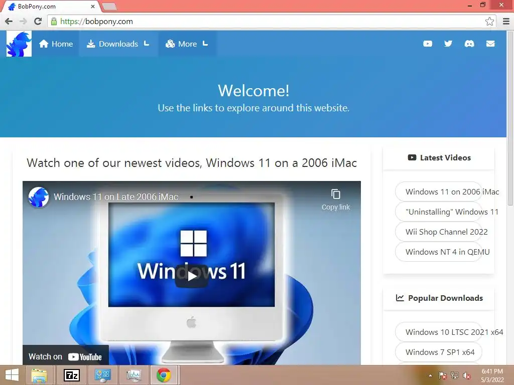Click the page vertical scrollbar
514x385 pixels.
point(510,118)
